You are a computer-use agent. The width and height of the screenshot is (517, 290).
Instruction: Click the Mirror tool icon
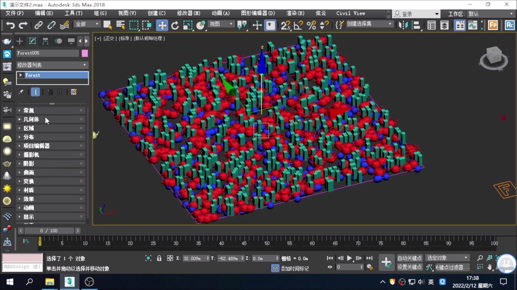pyautogui.click(x=403, y=26)
